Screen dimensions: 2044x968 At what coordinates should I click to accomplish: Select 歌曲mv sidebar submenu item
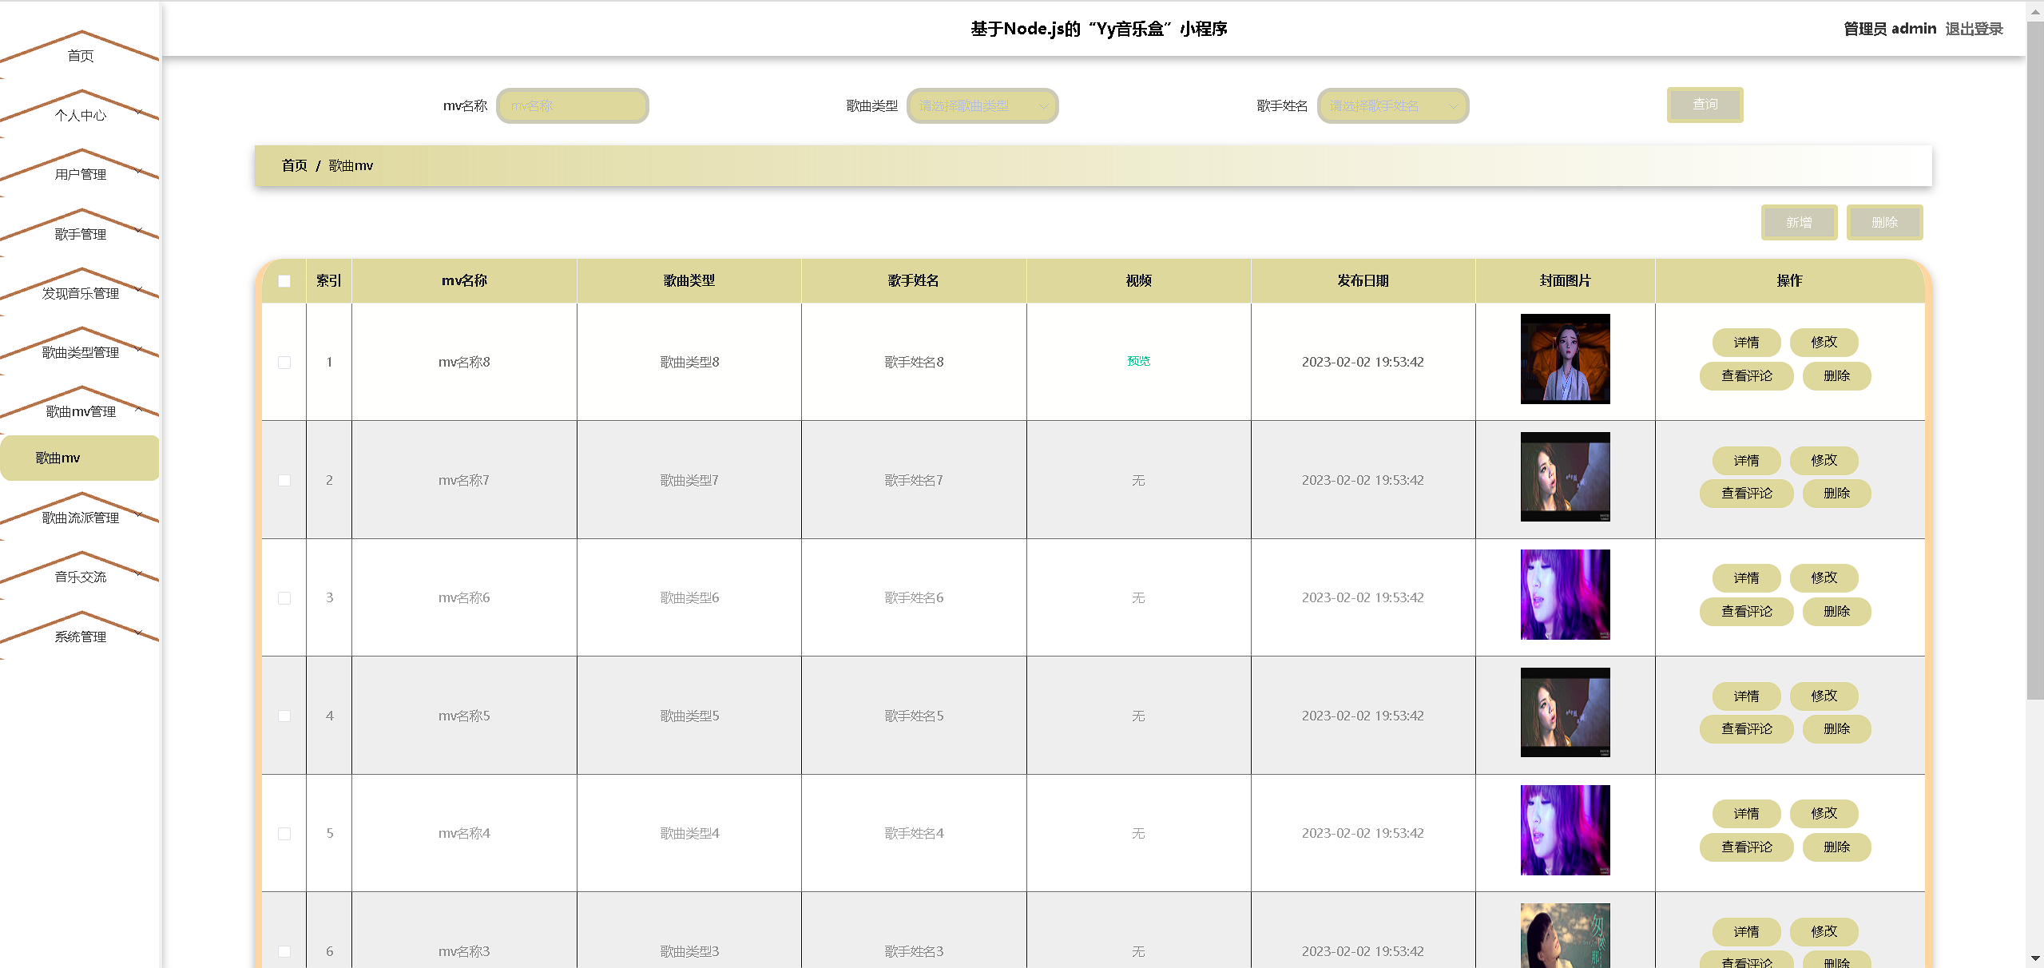[x=80, y=458]
